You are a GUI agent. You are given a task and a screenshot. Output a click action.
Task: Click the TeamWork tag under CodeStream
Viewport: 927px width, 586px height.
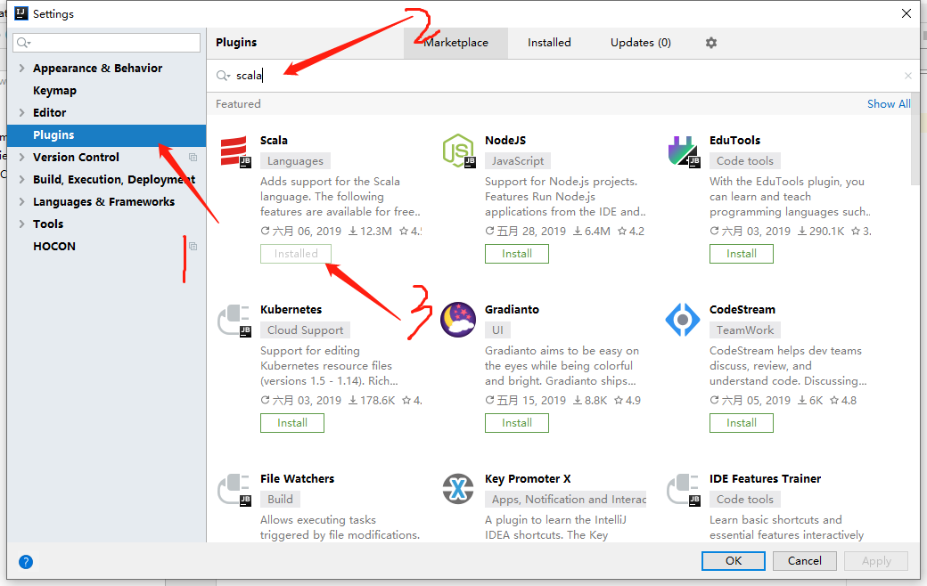click(x=745, y=330)
